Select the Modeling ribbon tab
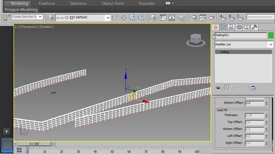The height and width of the screenshot is (154, 275). [19, 3]
